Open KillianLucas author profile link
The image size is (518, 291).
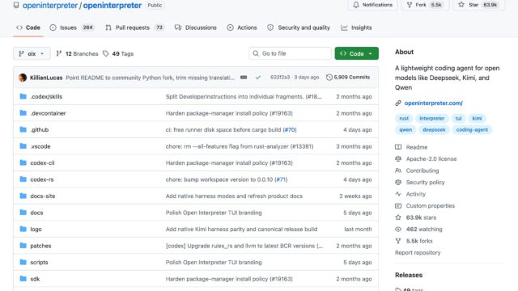46,78
